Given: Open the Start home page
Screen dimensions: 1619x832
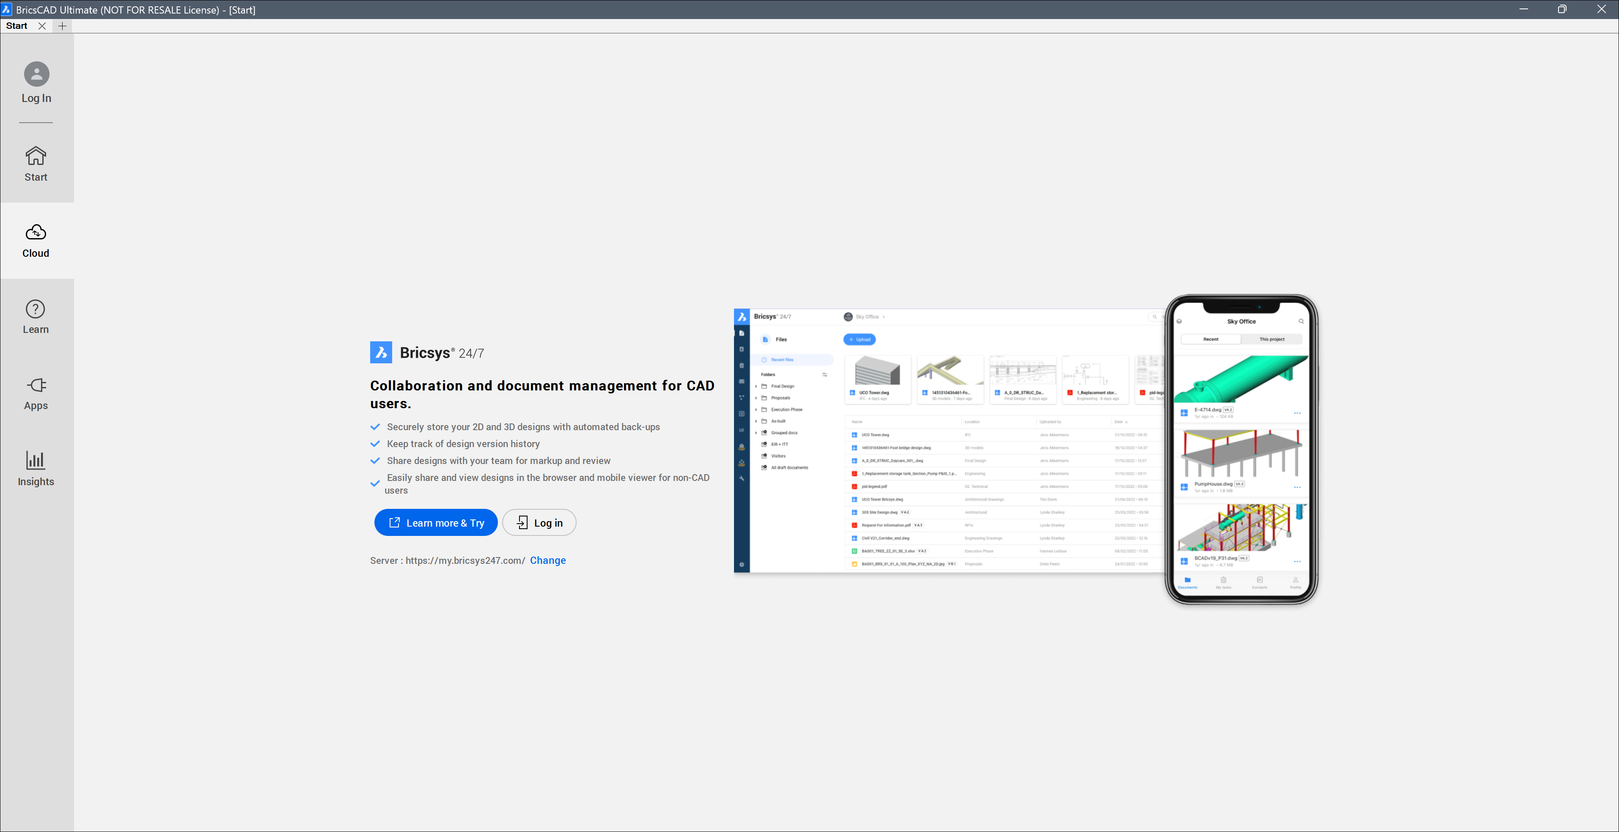Looking at the screenshot, I should tap(36, 163).
